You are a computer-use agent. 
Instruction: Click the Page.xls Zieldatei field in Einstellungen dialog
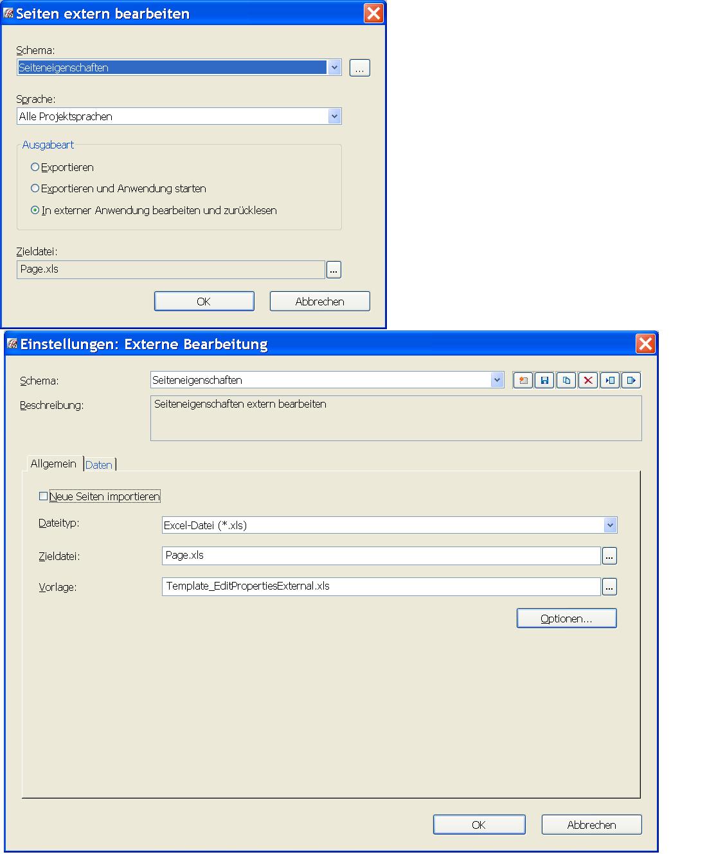pyautogui.click(x=381, y=556)
